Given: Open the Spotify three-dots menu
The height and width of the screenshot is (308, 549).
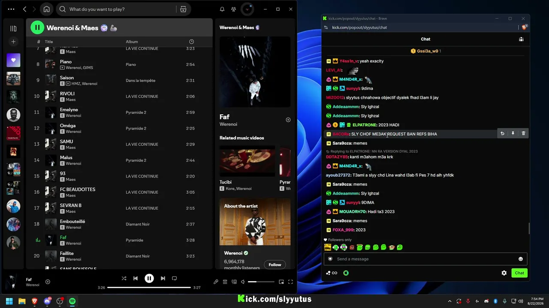Looking at the screenshot, I should (11, 9).
